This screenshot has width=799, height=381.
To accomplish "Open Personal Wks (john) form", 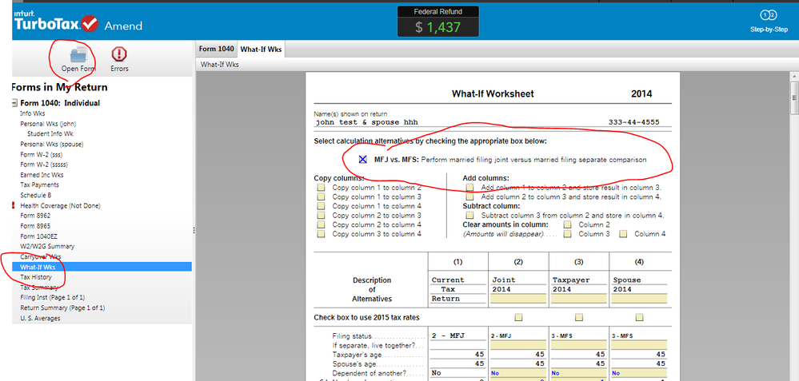I will [x=48, y=124].
